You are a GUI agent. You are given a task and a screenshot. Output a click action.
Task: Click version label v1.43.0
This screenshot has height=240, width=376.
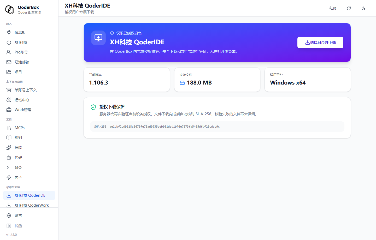pyautogui.click(x=11, y=235)
